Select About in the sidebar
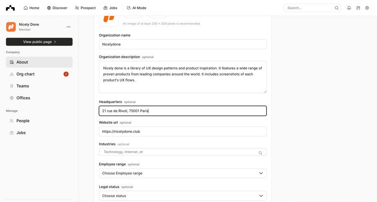Viewport: 377px width, 202px height. [x=39, y=62]
